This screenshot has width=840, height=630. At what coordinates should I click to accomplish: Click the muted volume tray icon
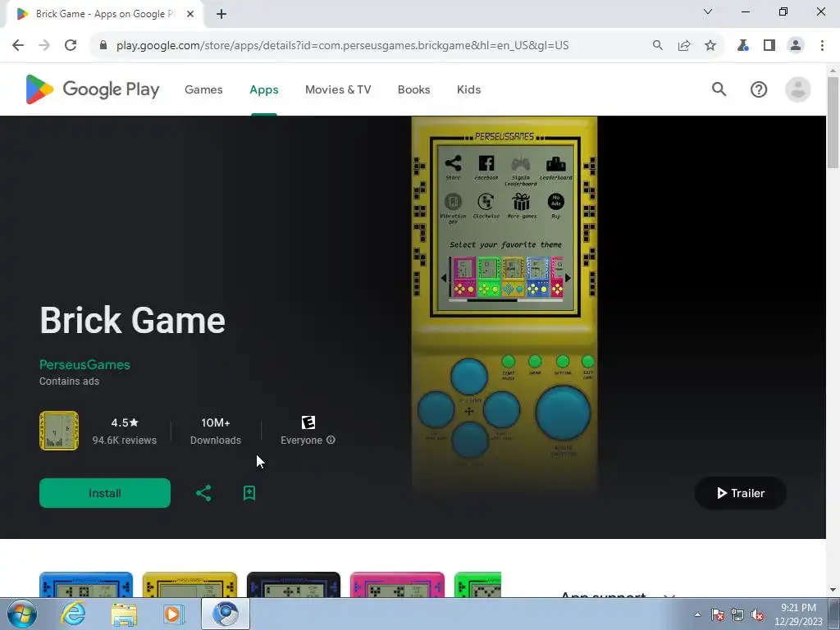[x=757, y=614]
